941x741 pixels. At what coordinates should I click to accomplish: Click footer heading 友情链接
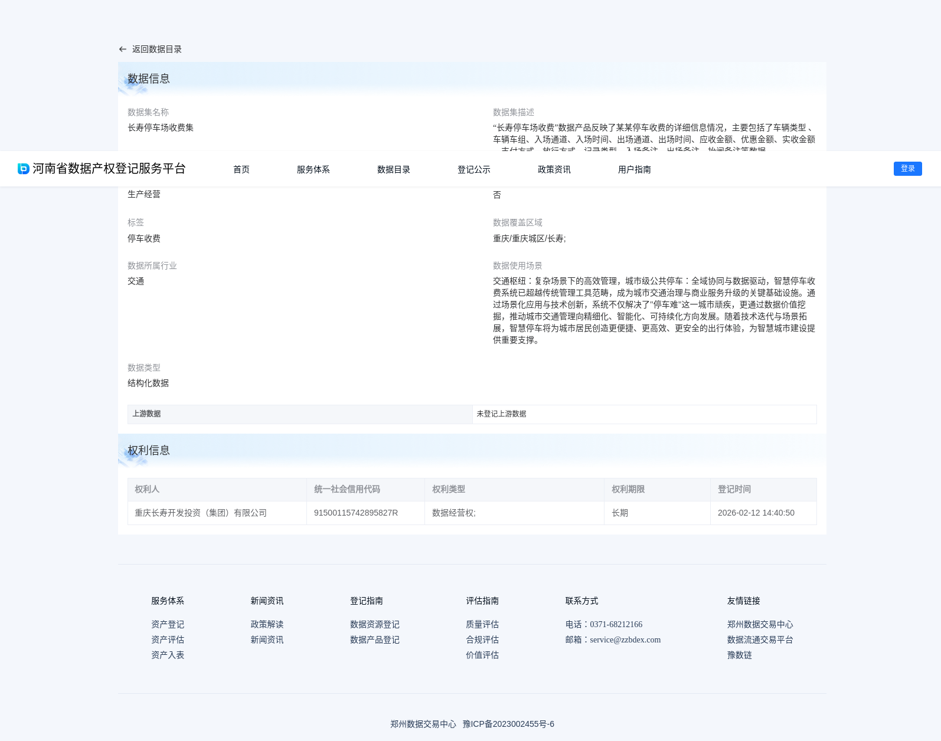coord(744,601)
